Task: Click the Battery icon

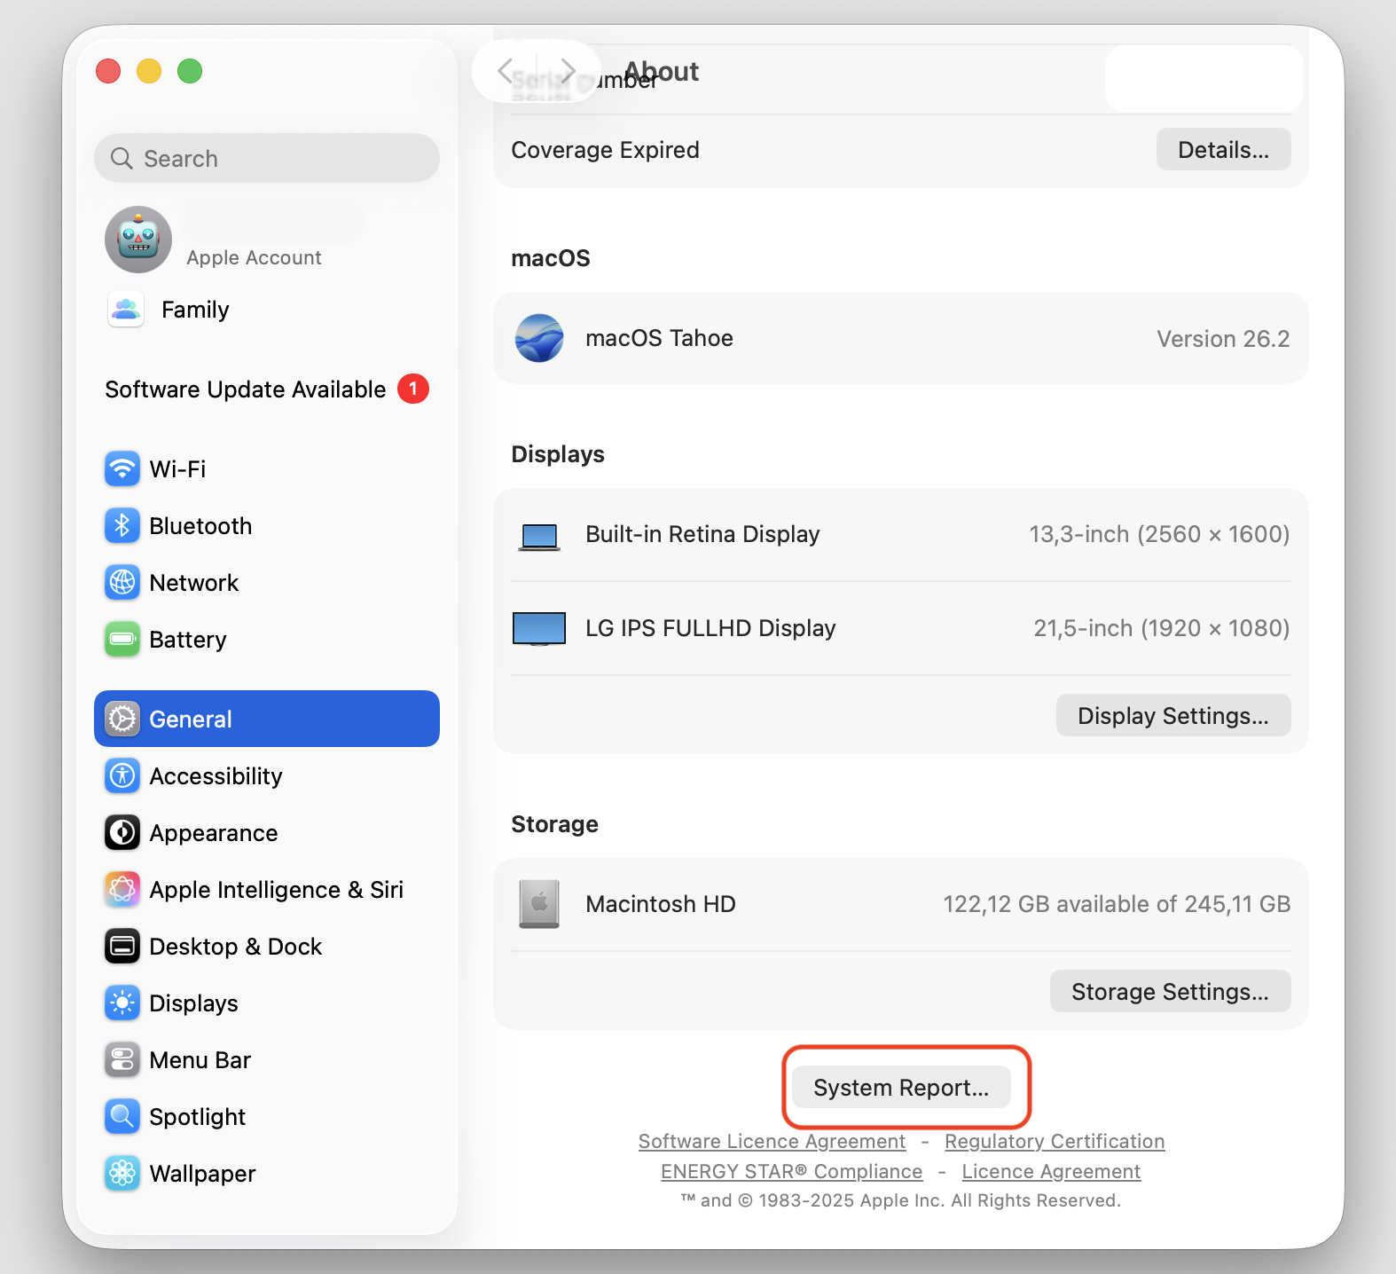Action: tap(122, 639)
